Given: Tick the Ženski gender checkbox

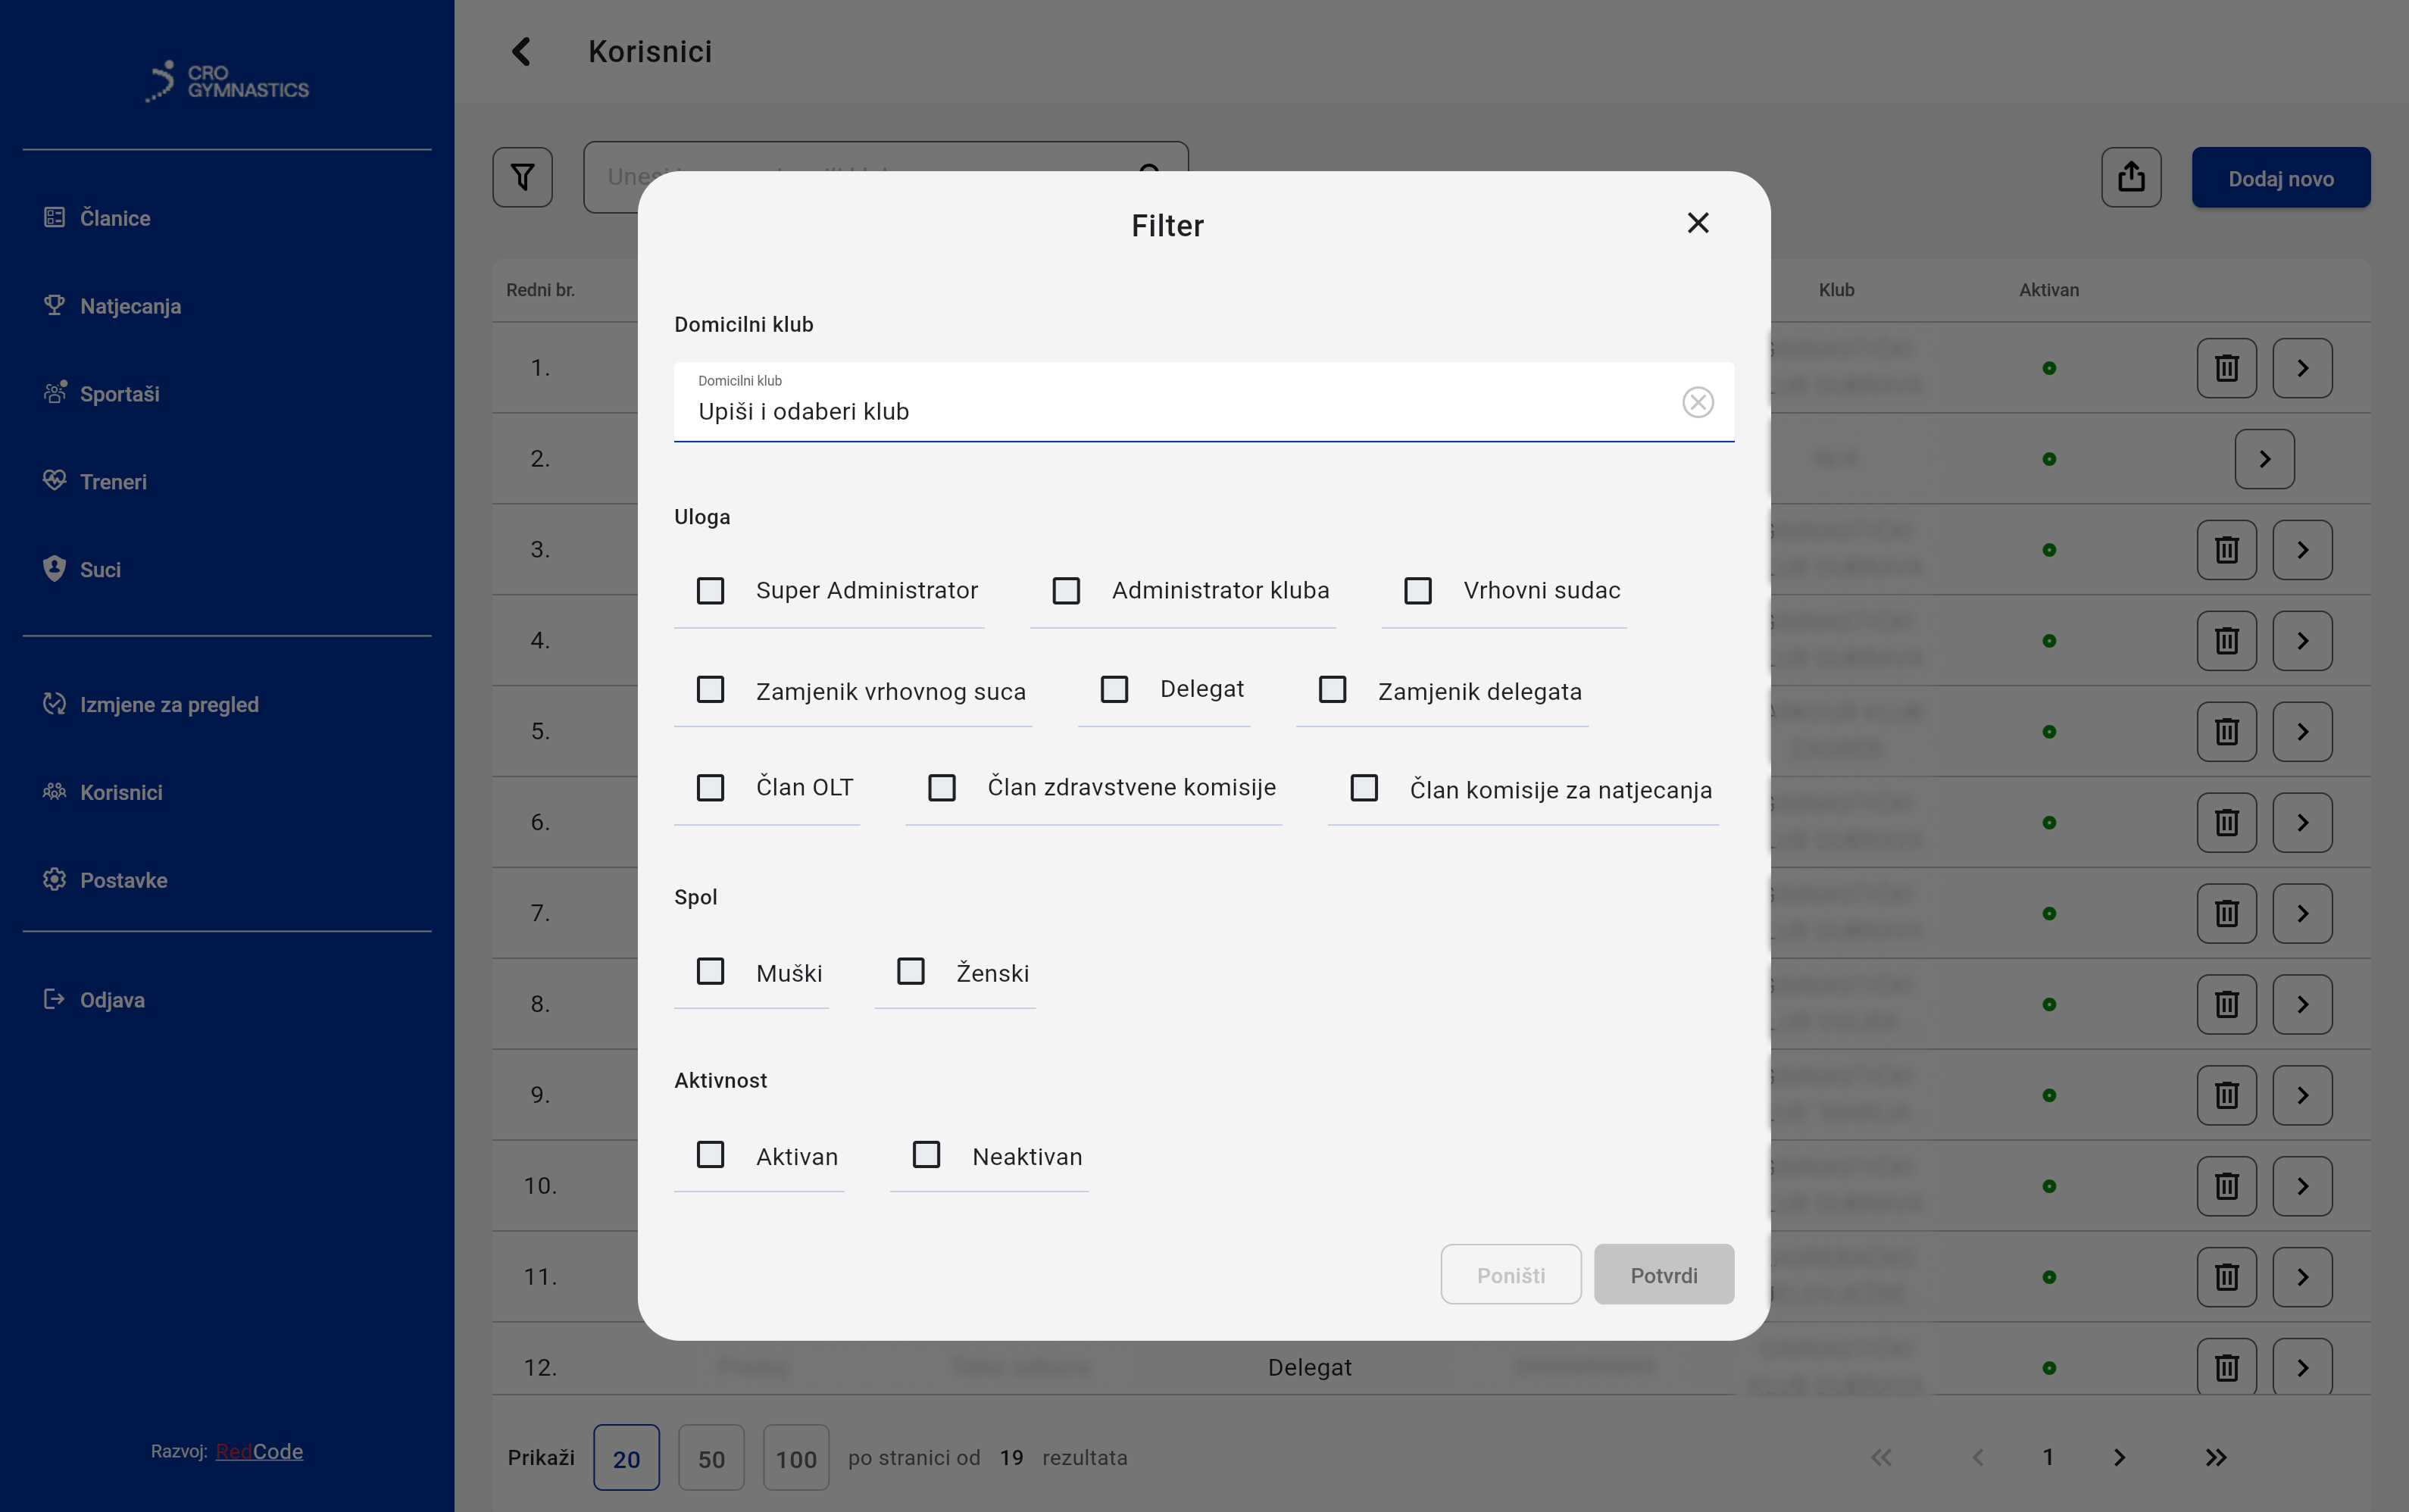Looking at the screenshot, I should click(x=910, y=972).
